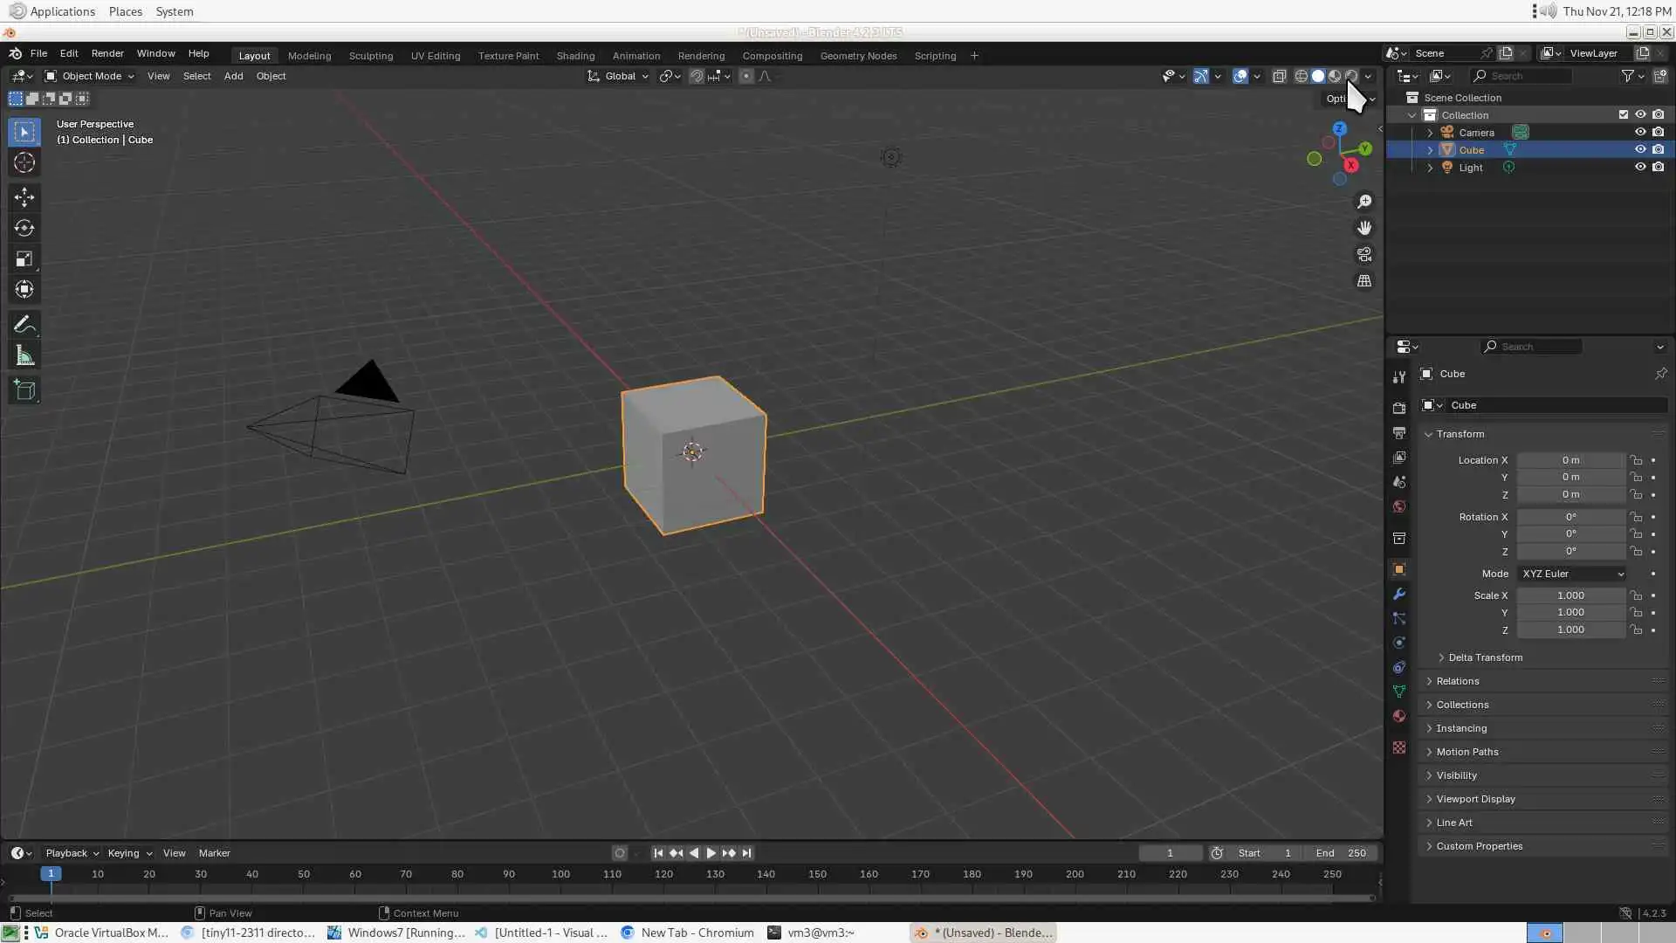This screenshot has width=1676, height=943.
Task: Choose the Add Cube tool
Action: 24,389
